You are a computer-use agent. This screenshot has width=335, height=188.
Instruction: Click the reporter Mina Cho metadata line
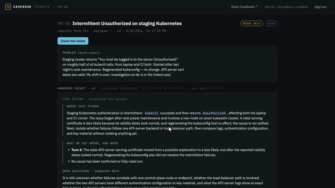click(112, 31)
